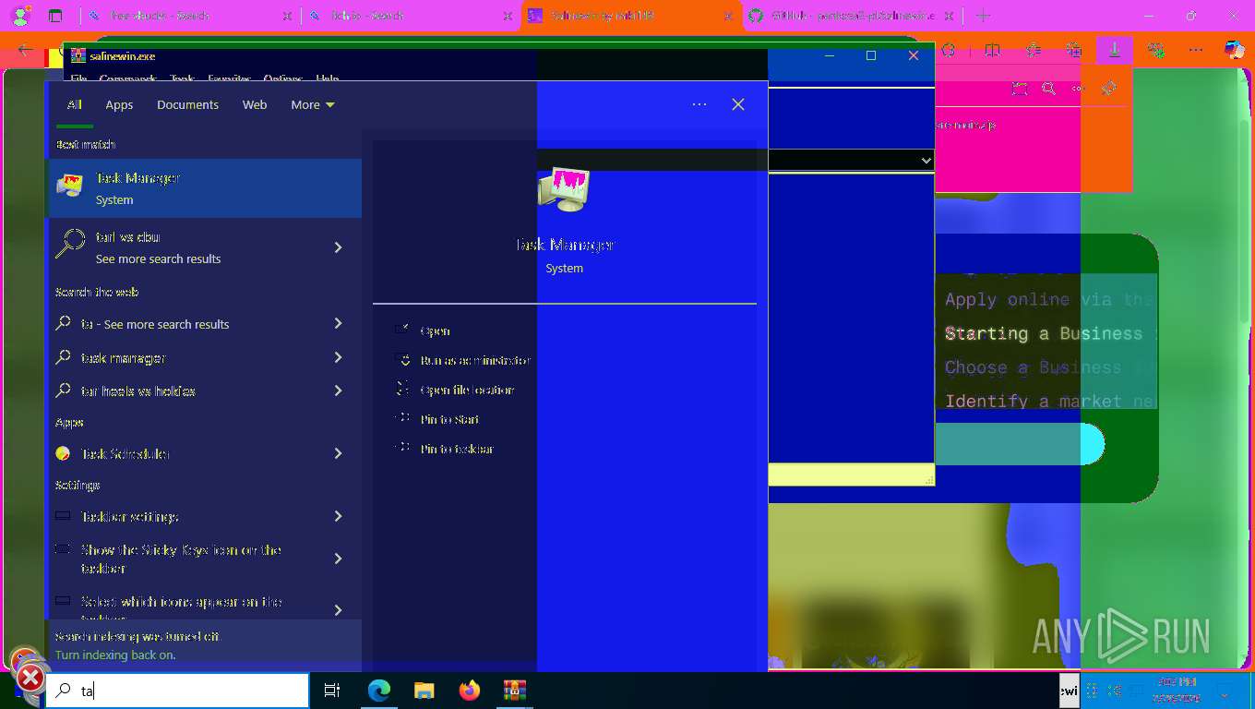Pin the downloads popup
This screenshot has height=709, width=1255.
(1108, 89)
